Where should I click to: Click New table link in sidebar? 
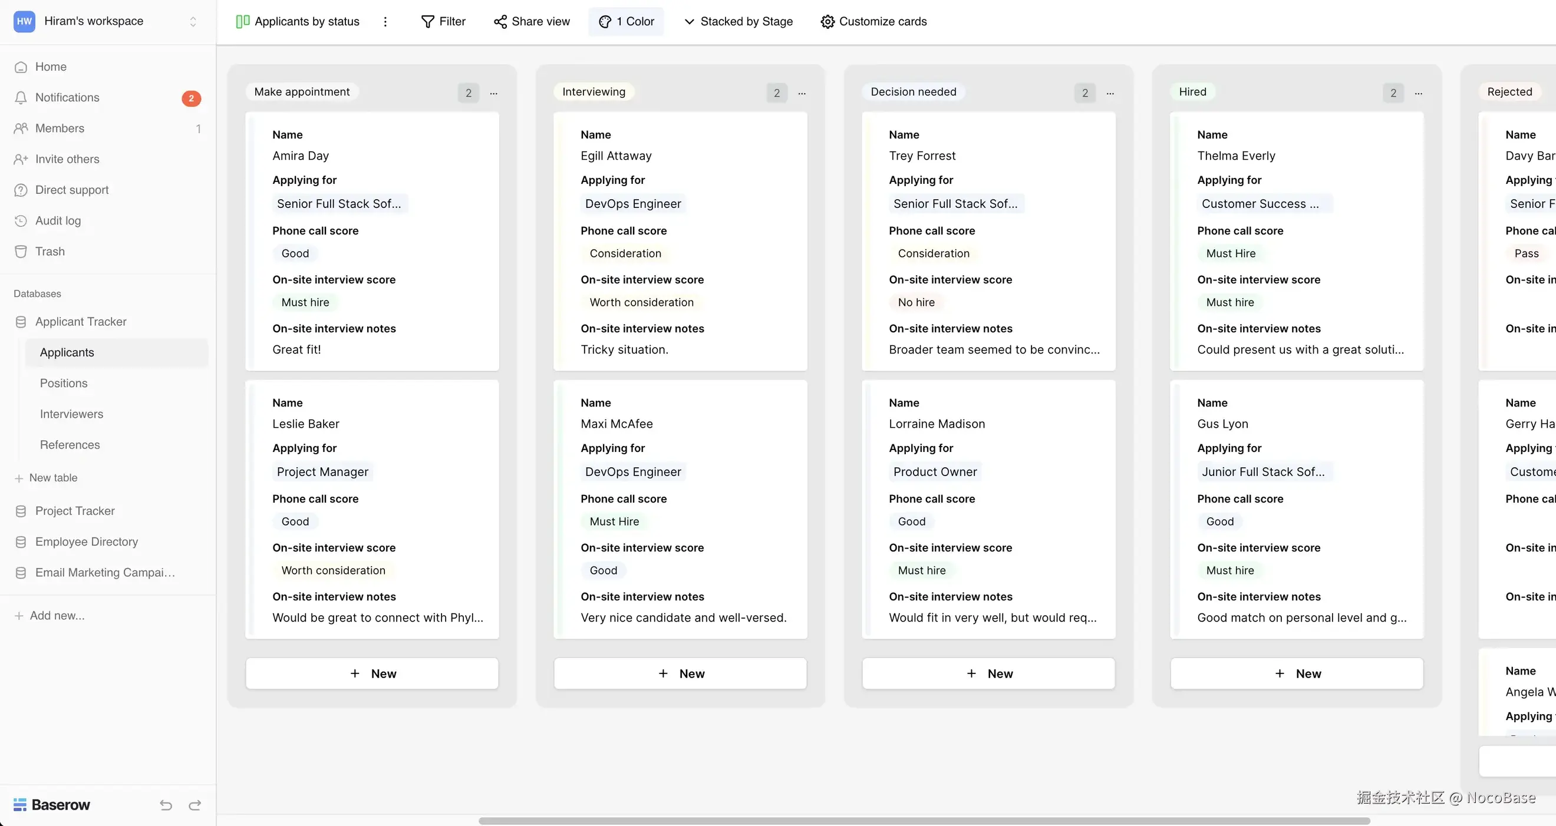pyautogui.click(x=53, y=478)
